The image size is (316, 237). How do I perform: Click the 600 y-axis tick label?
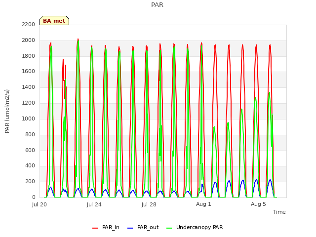(30, 150)
